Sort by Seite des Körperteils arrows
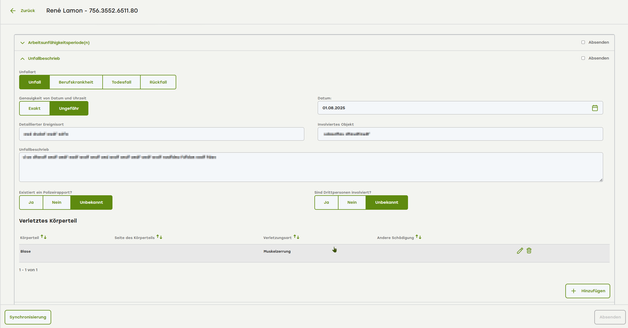Image resolution: width=628 pixels, height=328 pixels. pos(159,237)
